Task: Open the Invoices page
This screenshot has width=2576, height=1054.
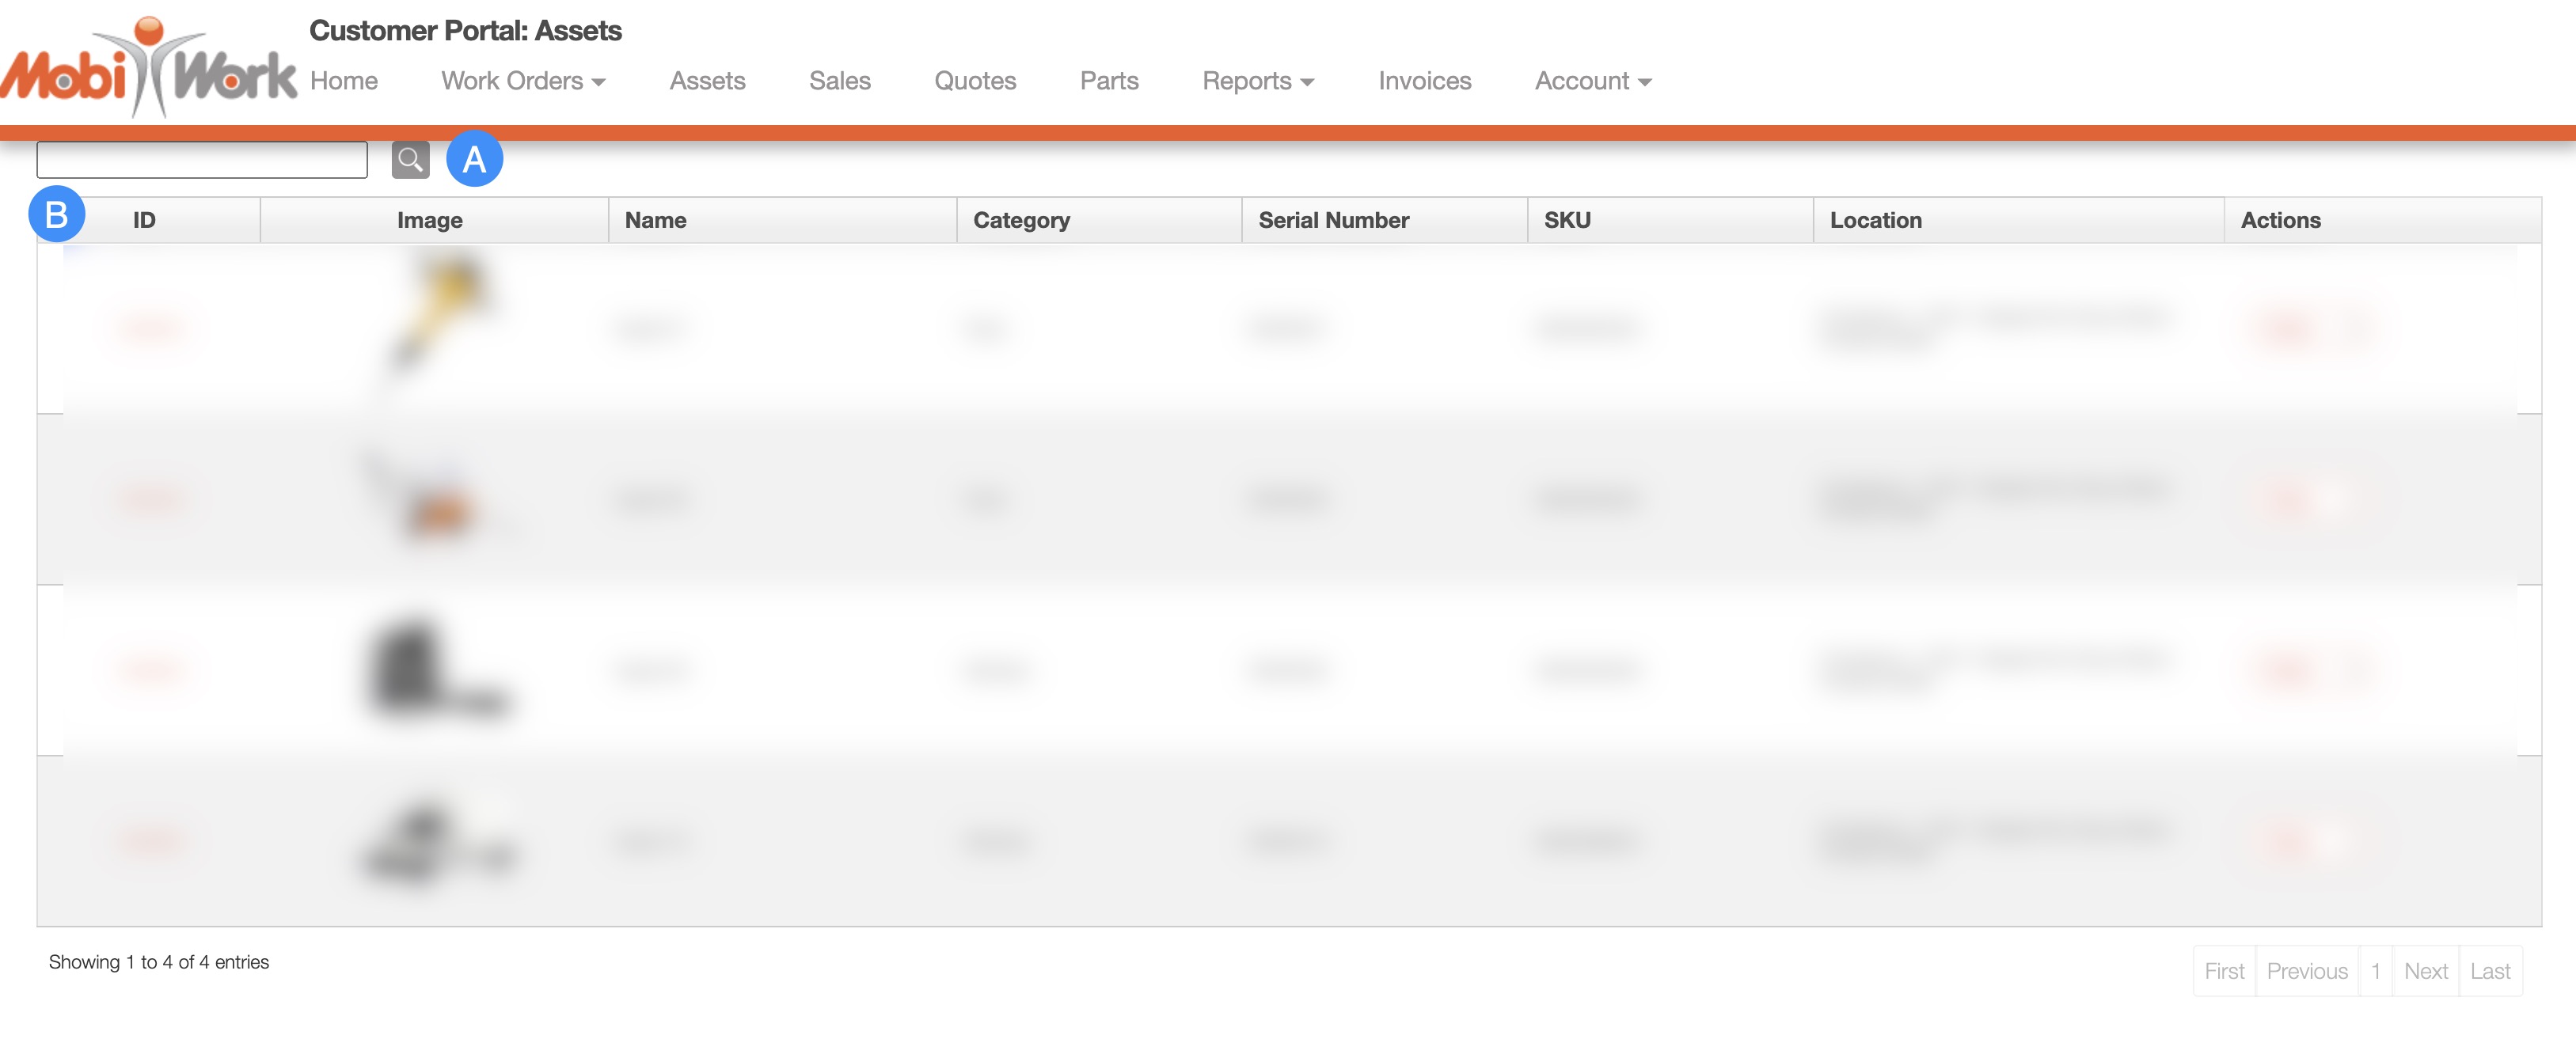Action: [x=1424, y=81]
